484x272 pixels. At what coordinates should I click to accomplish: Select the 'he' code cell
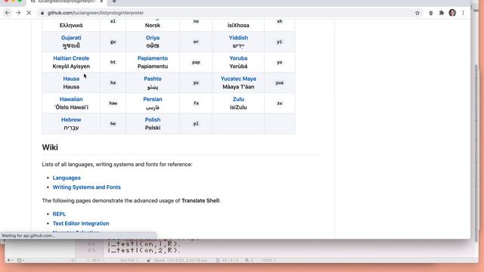113,123
